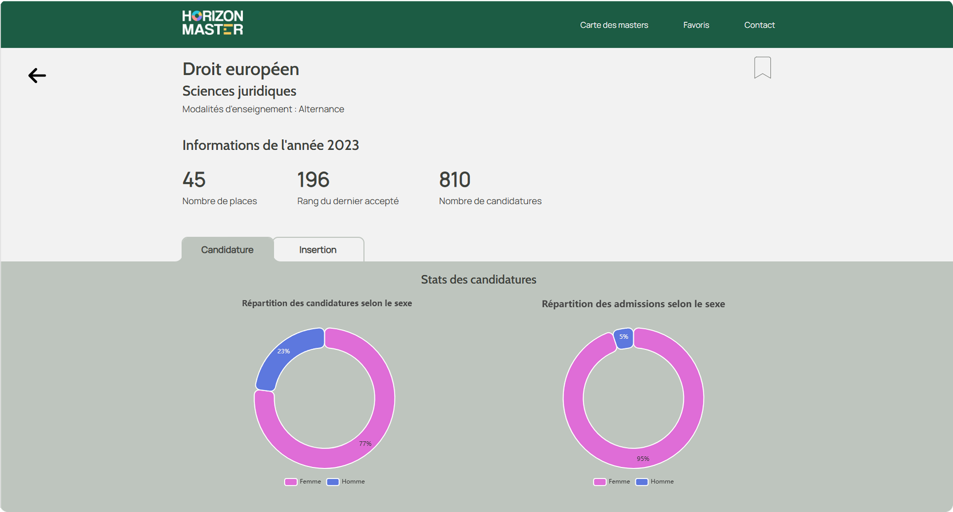Image resolution: width=953 pixels, height=512 pixels.
Task: Click the 45 Nombre de places figure
Action: click(x=194, y=180)
